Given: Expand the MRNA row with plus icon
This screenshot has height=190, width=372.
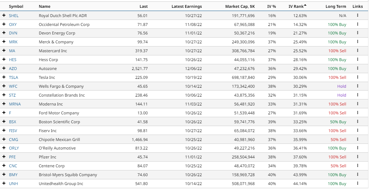Looking at the screenshot, I should click(4, 104).
